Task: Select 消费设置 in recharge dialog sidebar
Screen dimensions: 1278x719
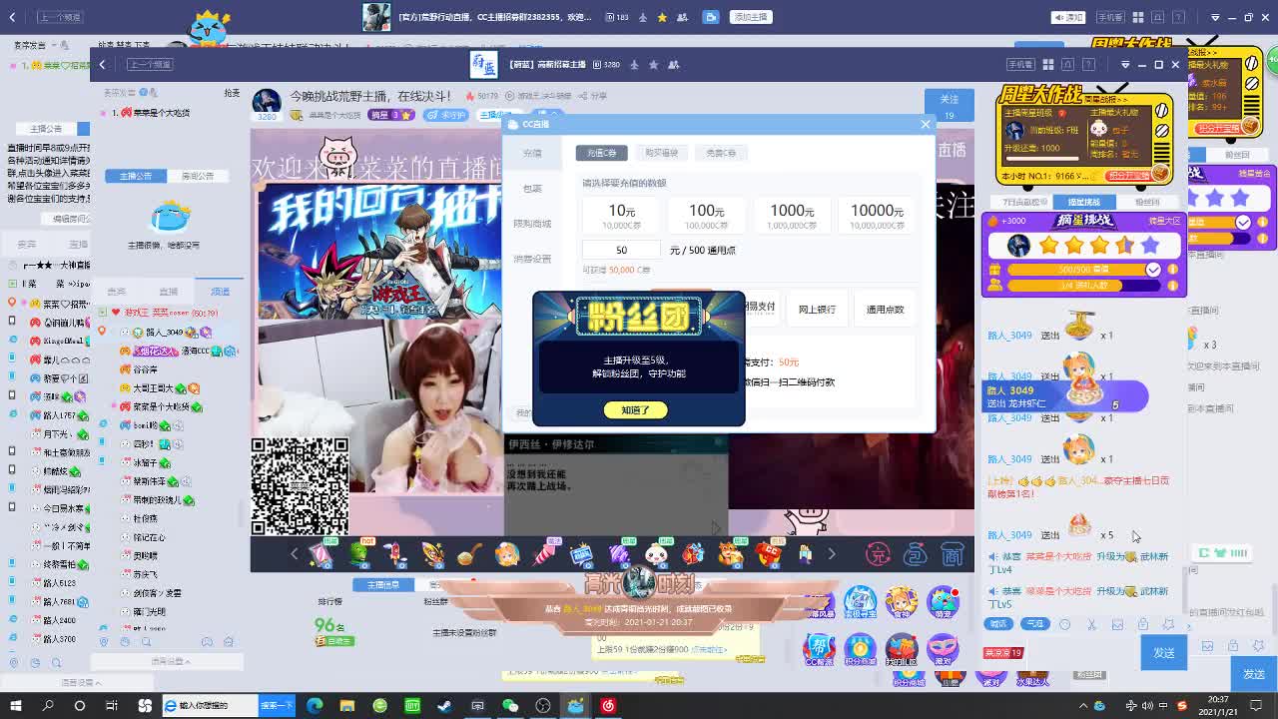Action: point(532,259)
